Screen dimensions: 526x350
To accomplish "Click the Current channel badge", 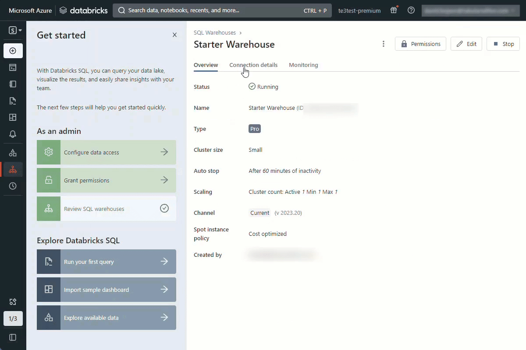I will 260,213.
